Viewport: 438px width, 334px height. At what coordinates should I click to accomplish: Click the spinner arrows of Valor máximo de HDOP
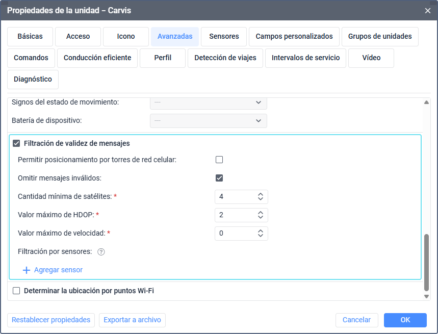point(260,215)
